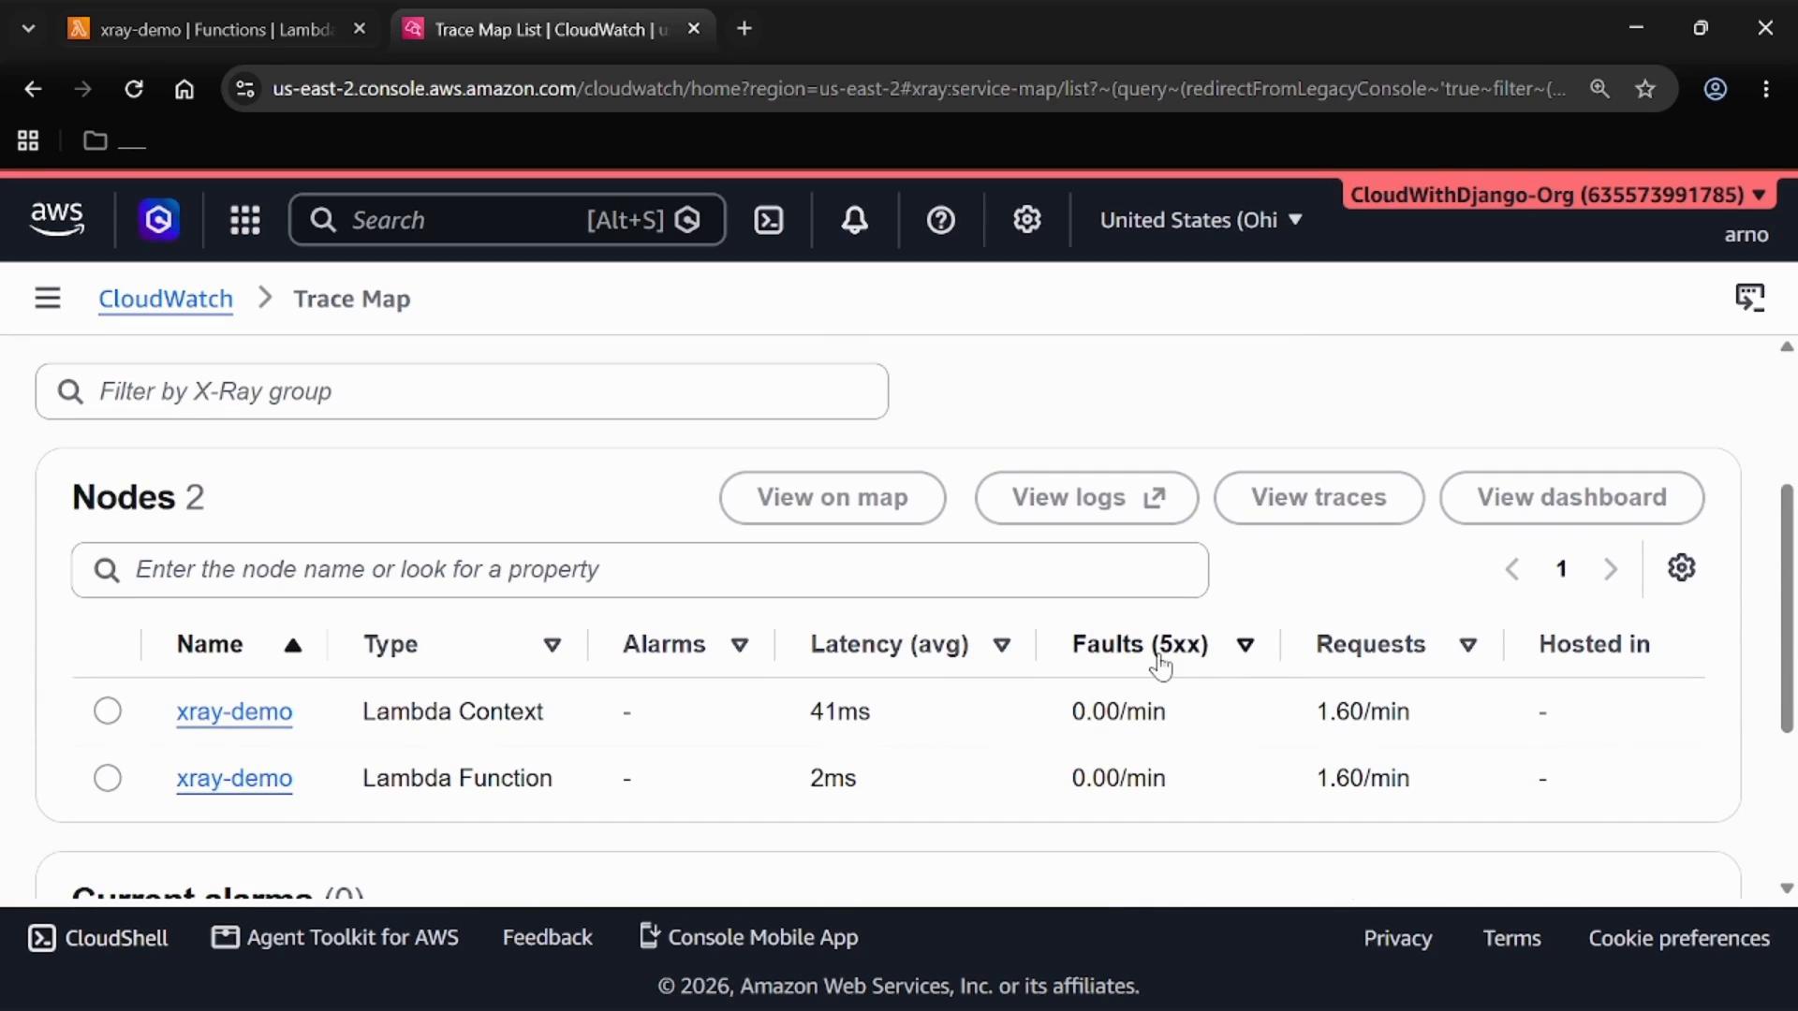Open the AWS home logo

57,219
